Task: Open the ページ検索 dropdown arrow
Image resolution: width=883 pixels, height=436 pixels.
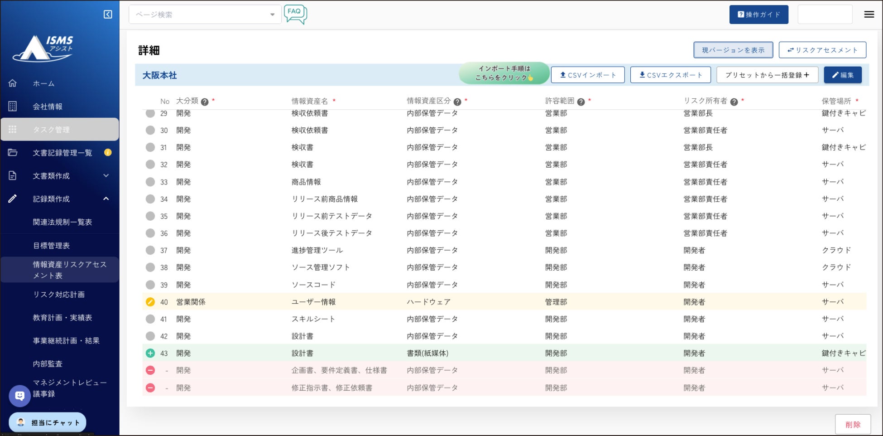Action: [272, 15]
